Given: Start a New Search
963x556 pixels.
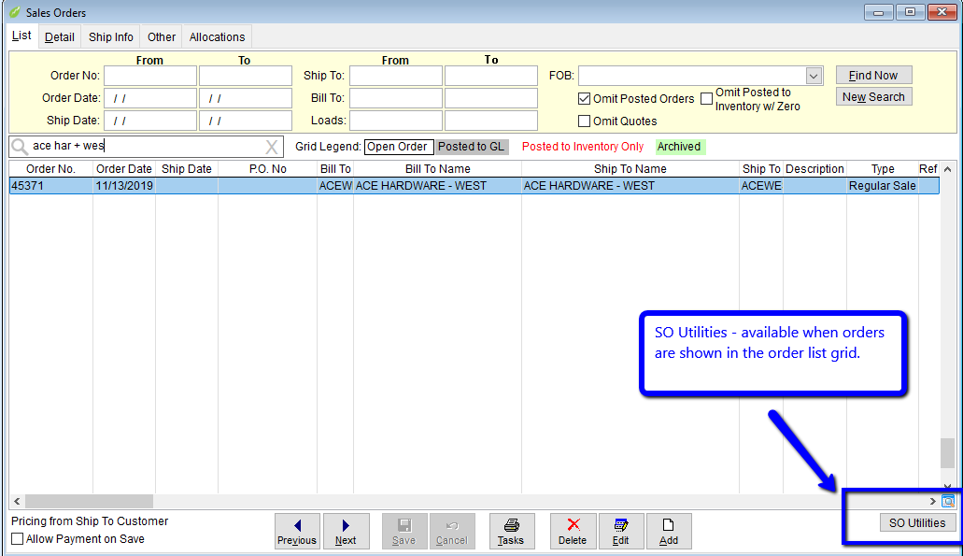Looking at the screenshot, I should click(873, 97).
